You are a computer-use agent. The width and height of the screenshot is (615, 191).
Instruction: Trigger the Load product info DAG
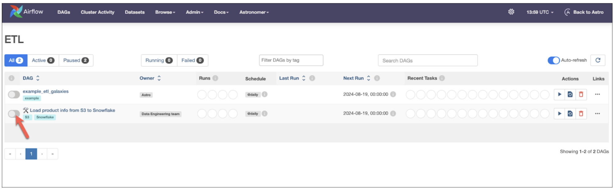point(559,114)
